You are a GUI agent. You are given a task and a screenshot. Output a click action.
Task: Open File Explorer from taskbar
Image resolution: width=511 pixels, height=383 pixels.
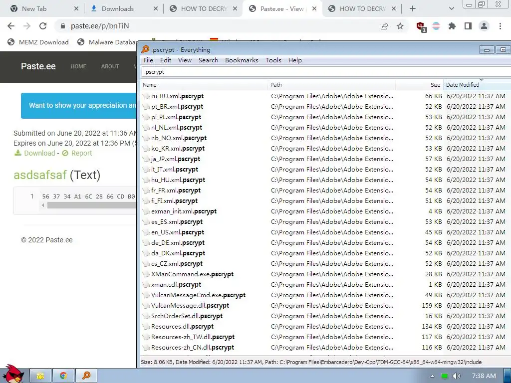pyautogui.click(x=40, y=376)
